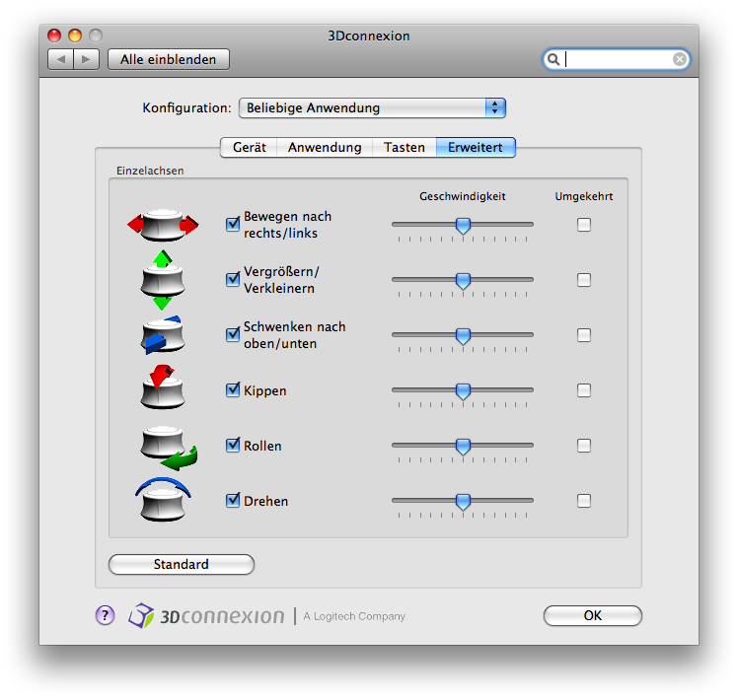This screenshot has width=738, height=699.
Task: Click the Rollen roll device icon
Action: tap(169, 449)
